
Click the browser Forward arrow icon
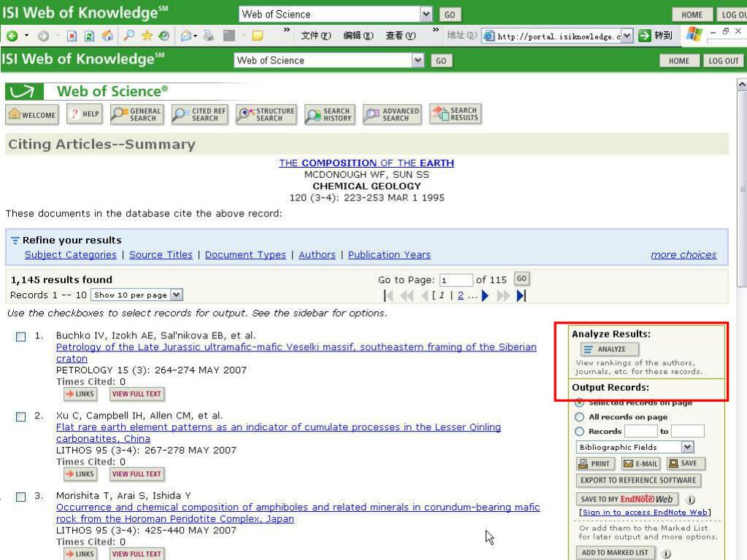point(43,36)
